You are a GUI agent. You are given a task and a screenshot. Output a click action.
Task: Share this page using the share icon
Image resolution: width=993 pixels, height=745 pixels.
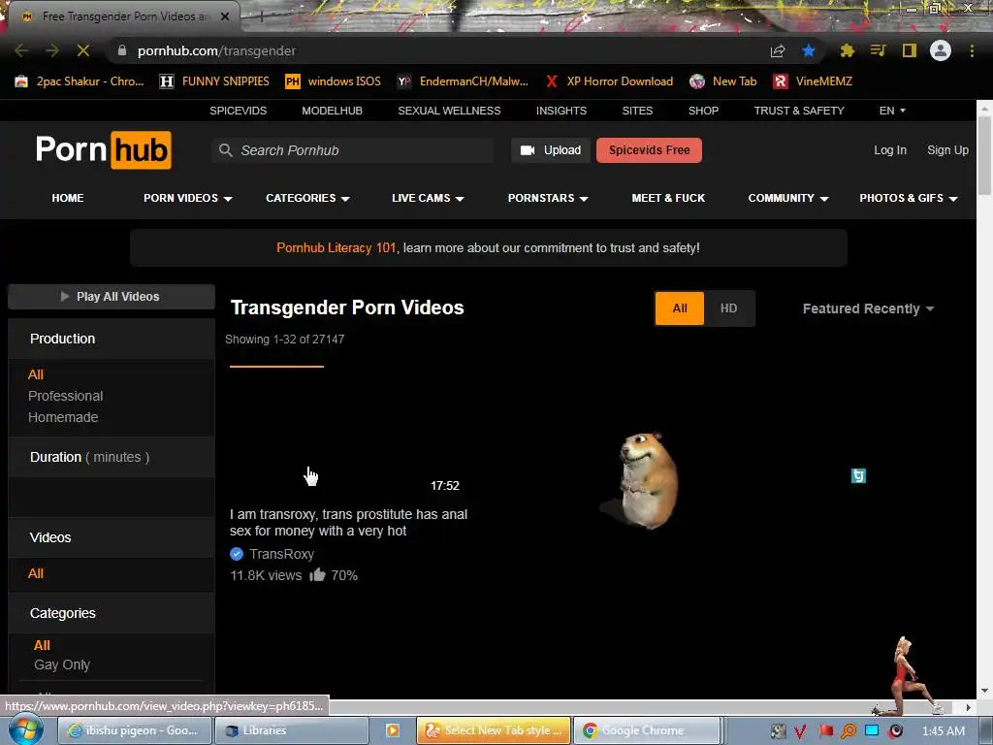coord(778,50)
